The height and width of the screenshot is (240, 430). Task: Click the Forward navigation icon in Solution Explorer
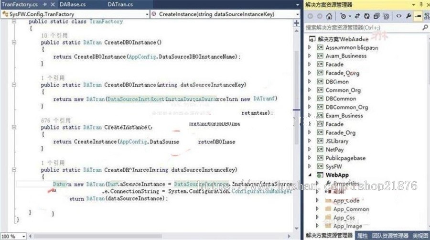pyautogui.click(x=320, y=16)
